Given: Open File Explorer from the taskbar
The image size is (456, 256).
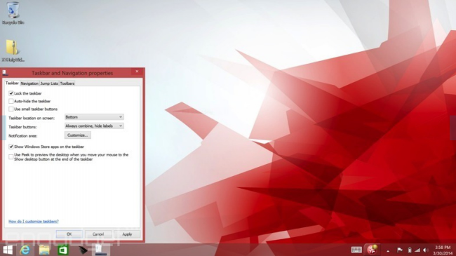Looking at the screenshot, I should point(44,250).
